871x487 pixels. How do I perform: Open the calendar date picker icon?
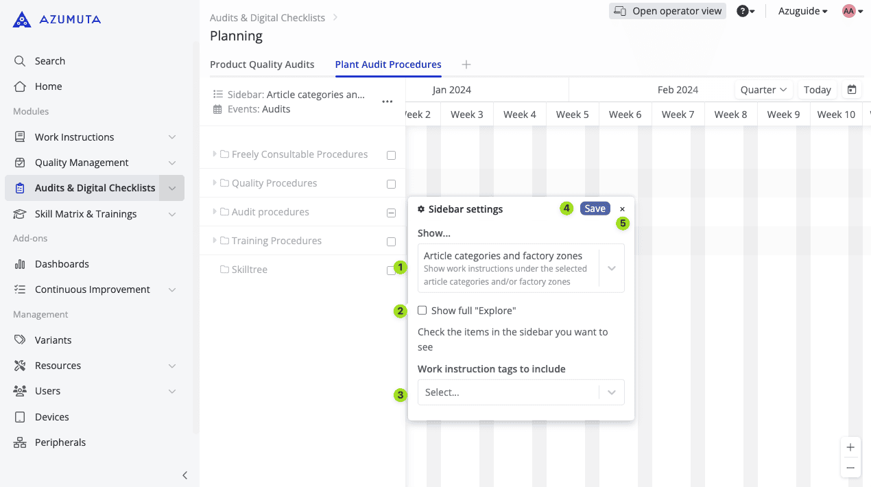pyautogui.click(x=852, y=89)
